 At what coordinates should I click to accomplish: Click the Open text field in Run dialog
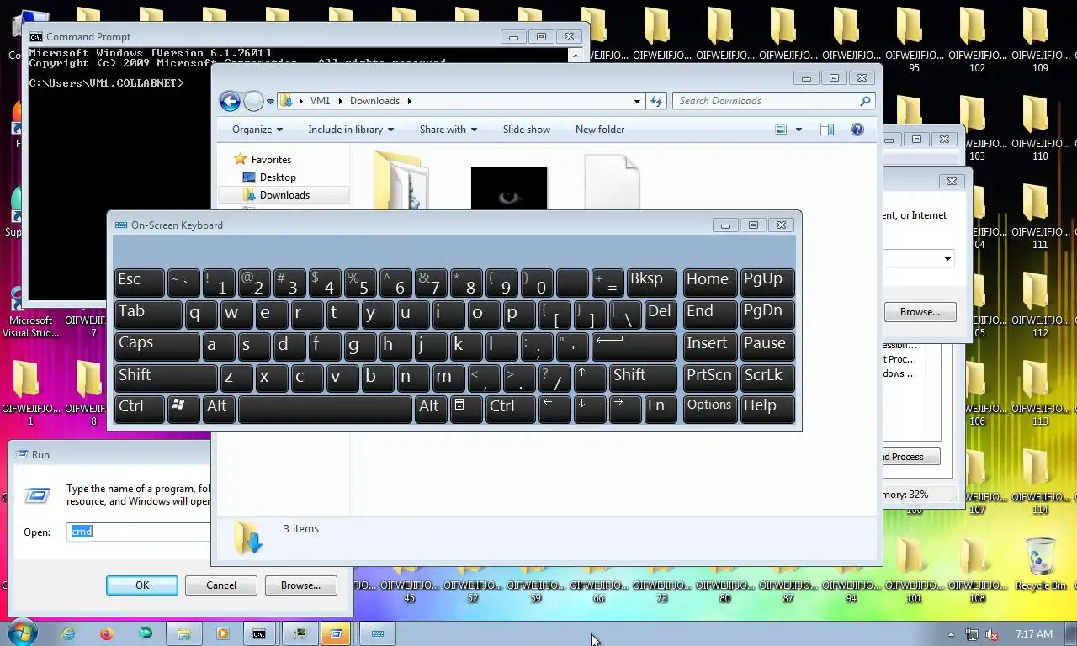pyautogui.click(x=139, y=532)
